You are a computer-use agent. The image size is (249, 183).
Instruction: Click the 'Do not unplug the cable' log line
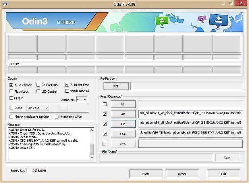(41, 133)
